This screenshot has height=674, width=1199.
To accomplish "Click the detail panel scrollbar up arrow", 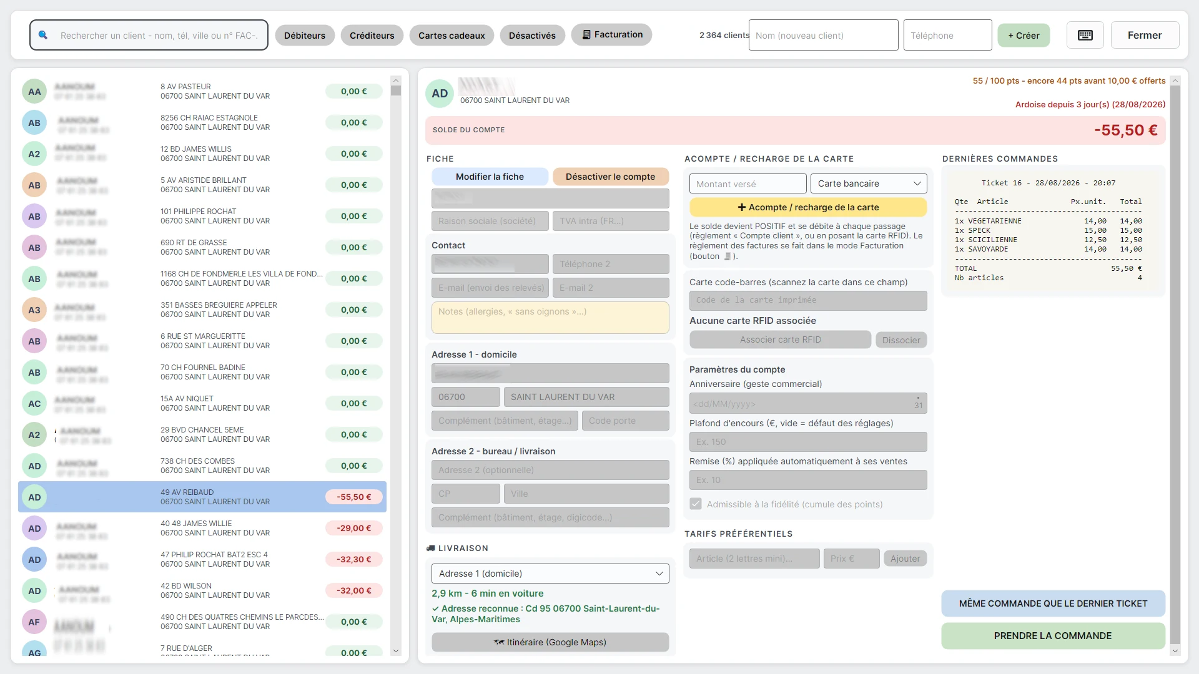I will click(x=1175, y=81).
